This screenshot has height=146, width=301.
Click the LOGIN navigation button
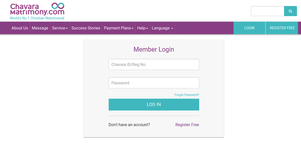[249, 28]
